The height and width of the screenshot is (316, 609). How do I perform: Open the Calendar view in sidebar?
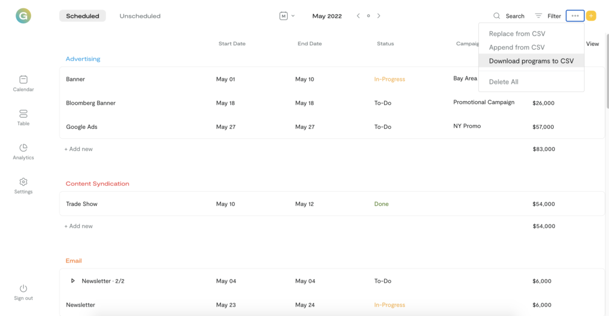tap(23, 80)
